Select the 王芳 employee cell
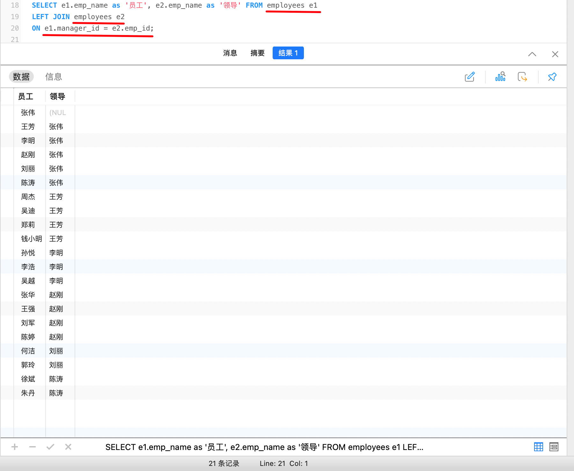 pos(29,127)
